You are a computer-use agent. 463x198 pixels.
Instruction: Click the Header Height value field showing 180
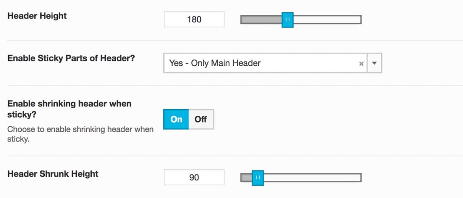(194, 19)
